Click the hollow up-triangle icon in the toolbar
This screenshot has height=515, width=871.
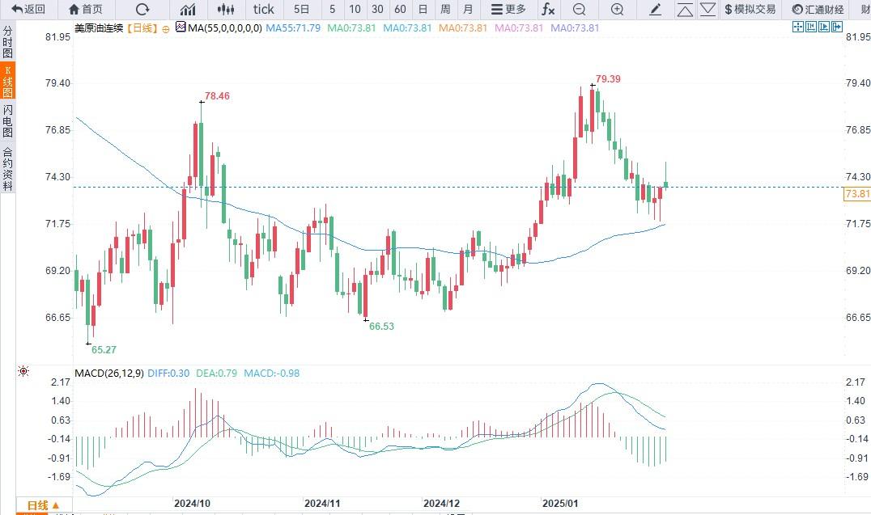tap(685, 10)
